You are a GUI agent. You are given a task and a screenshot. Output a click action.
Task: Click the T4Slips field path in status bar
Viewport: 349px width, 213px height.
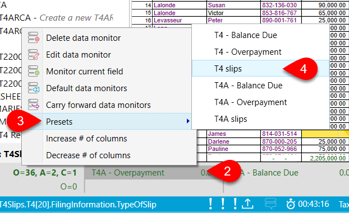click(78, 205)
